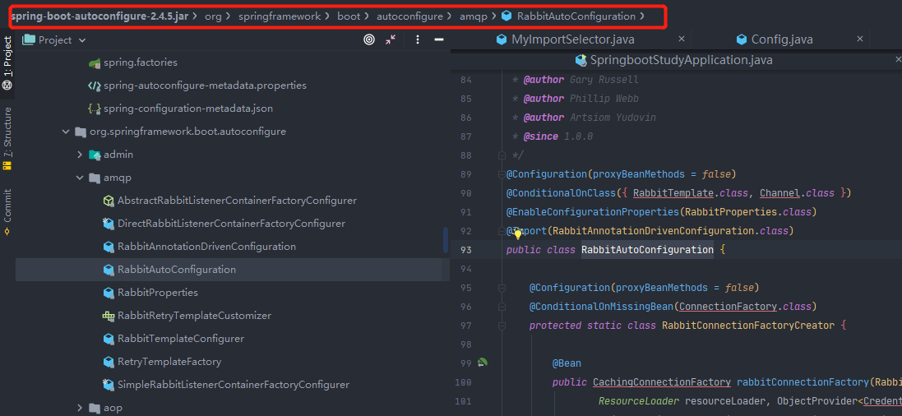
Task: Open the Project panel options (three dots) menu
Action: point(418,39)
